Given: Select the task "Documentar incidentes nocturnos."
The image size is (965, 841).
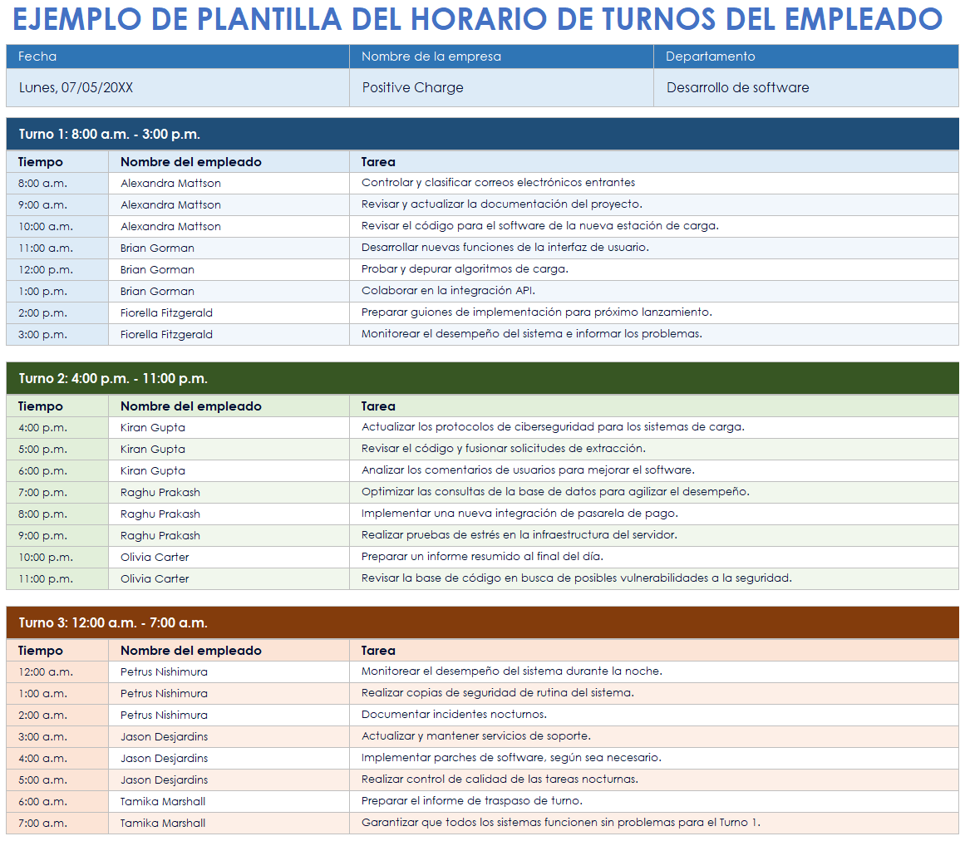Looking at the screenshot, I should (454, 715).
